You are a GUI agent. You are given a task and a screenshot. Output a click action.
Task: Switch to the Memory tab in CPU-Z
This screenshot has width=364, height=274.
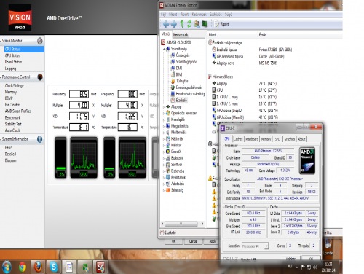tap(266, 139)
